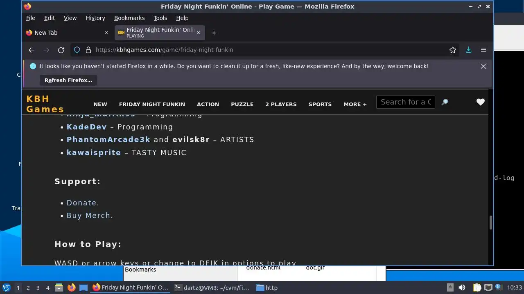Click the removable media tray icon
This screenshot has width=524, height=294.
click(450, 287)
